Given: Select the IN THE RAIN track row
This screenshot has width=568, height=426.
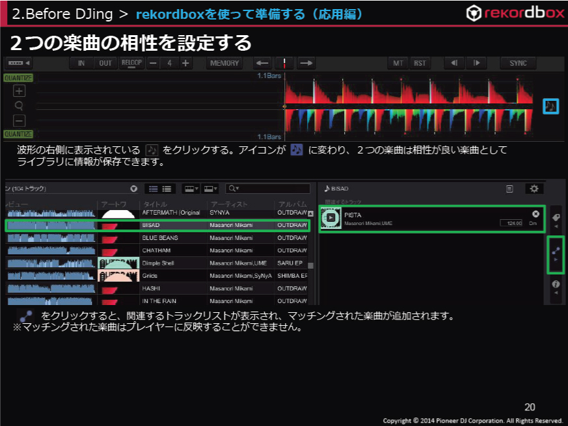Looking at the screenshot, I should [x=157, y=301].
